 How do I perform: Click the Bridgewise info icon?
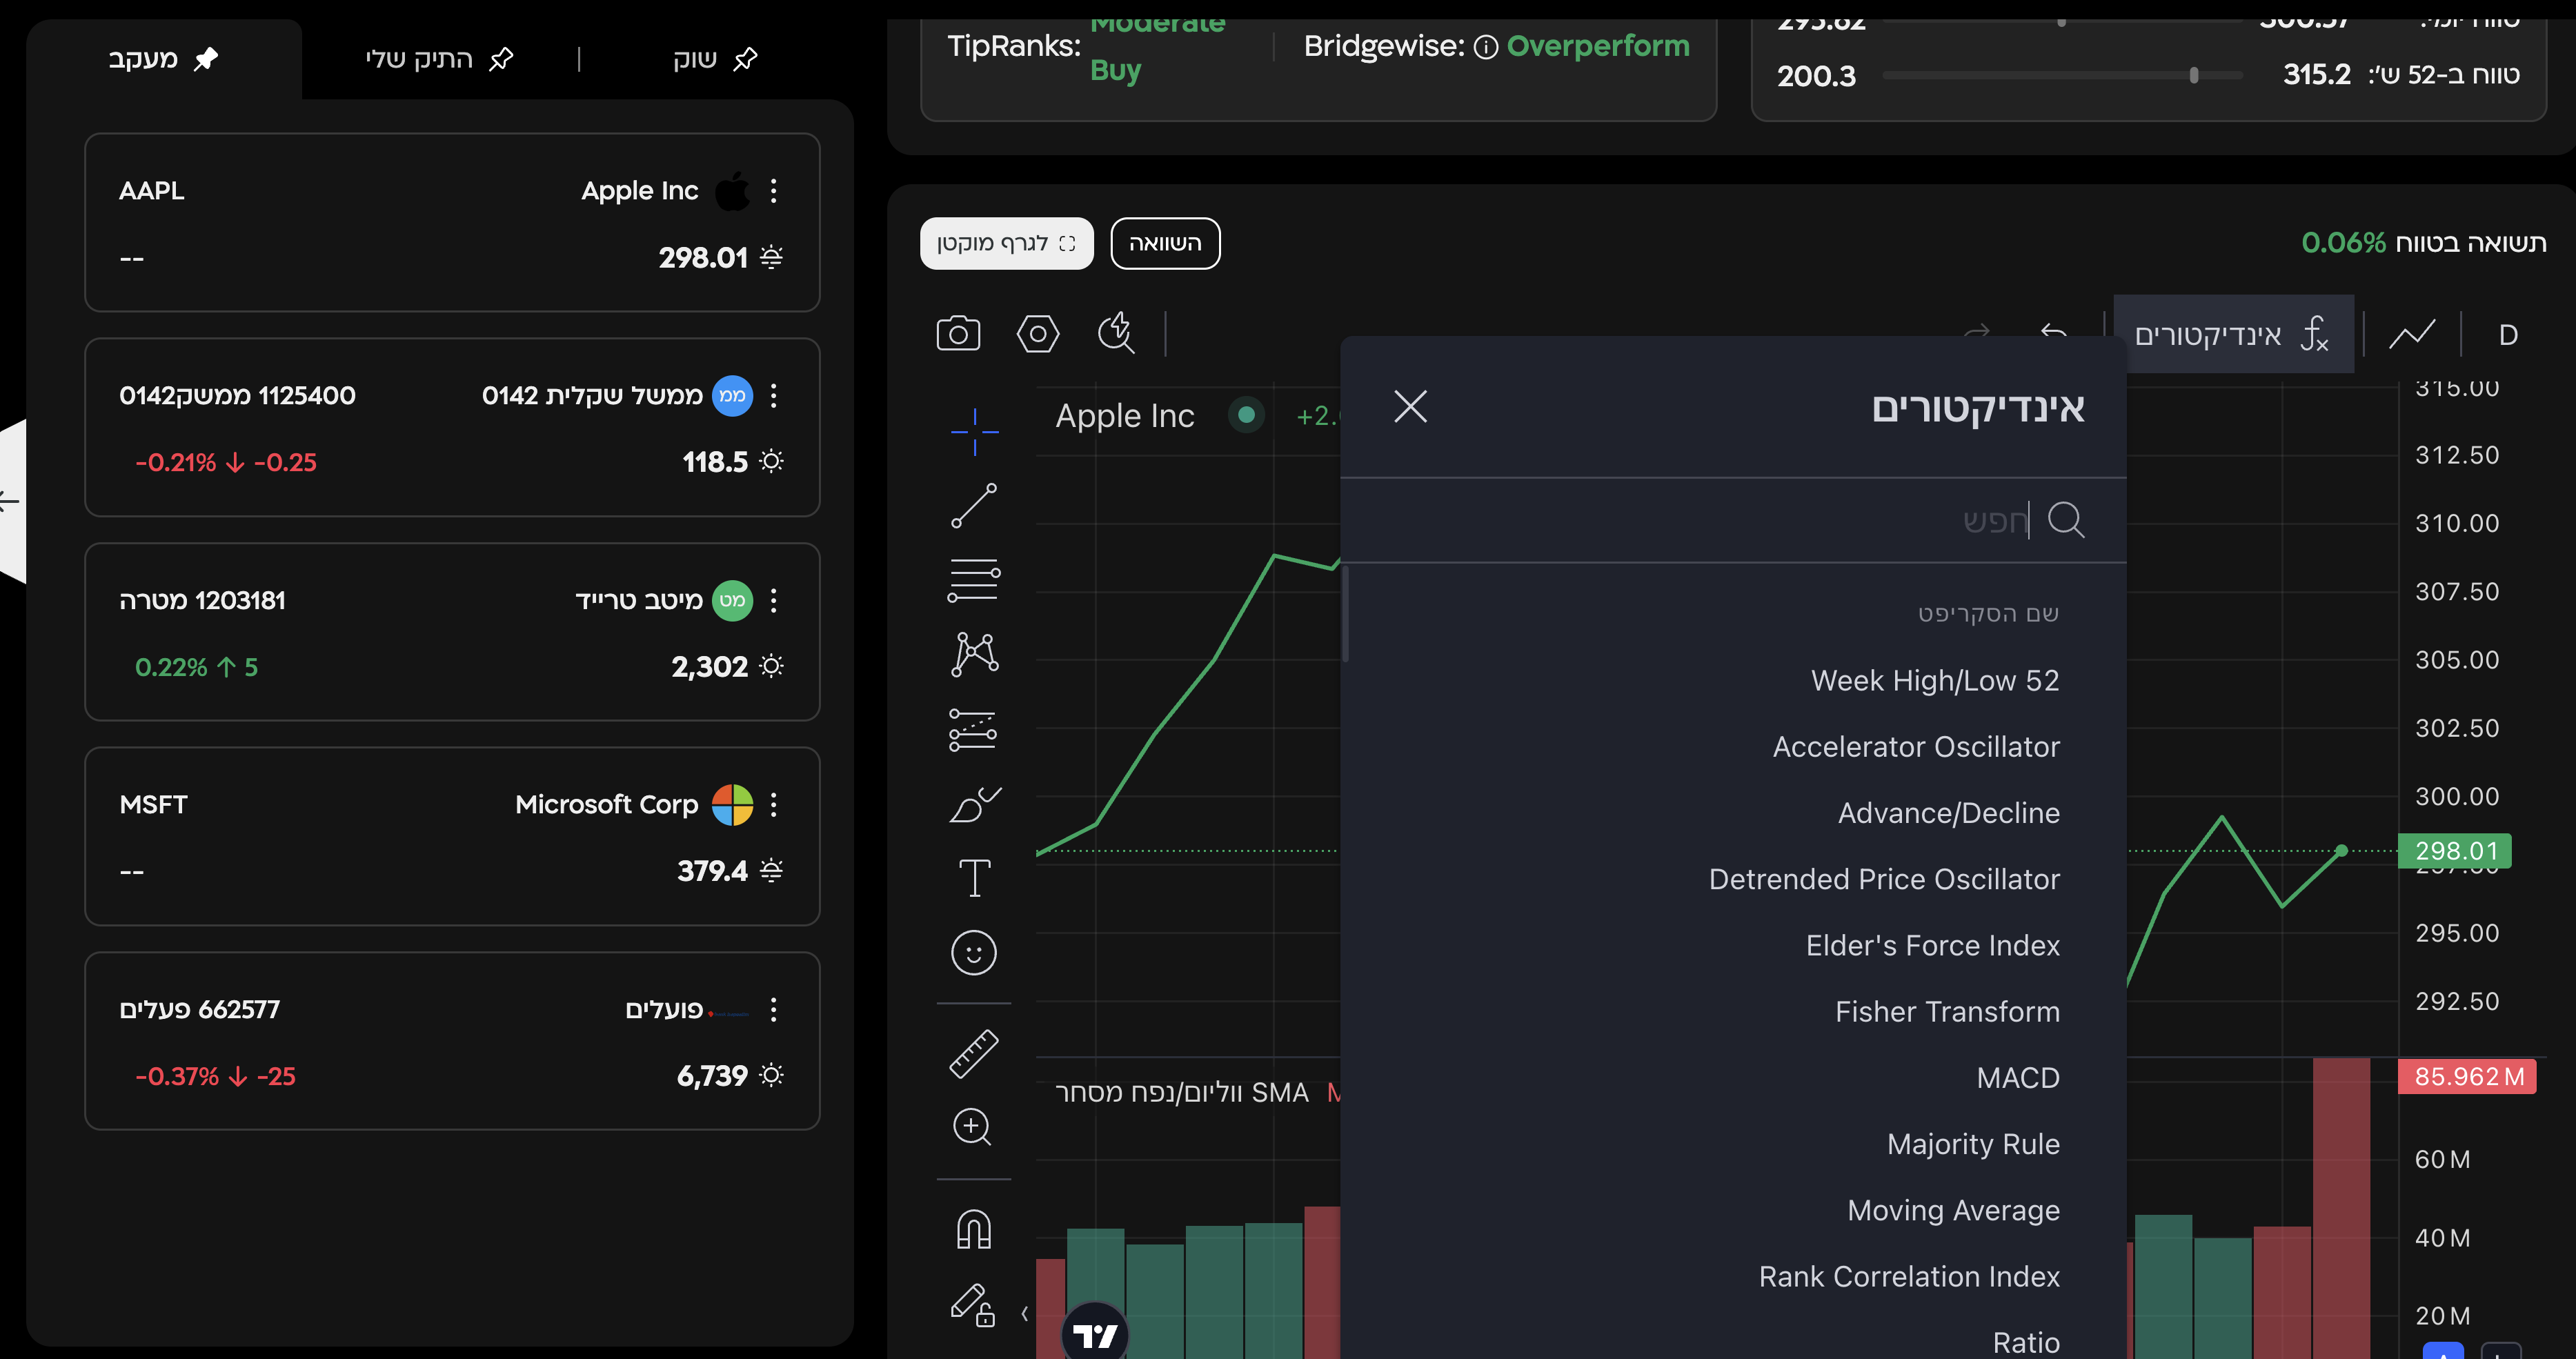click(x=1486, y=47)
